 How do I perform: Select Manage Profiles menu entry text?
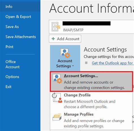[79, 114]
